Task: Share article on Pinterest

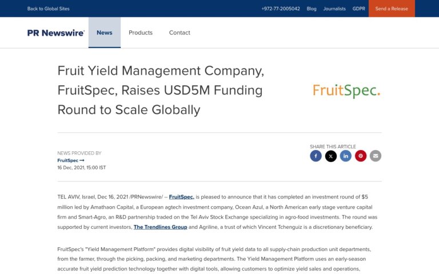Action: [x=361, y=156]
